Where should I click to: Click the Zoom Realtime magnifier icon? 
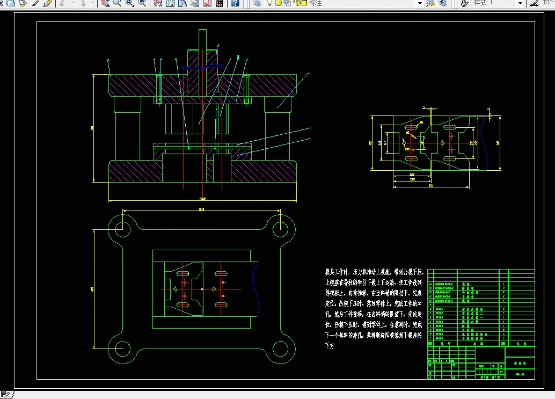pyautogui.click(x=117, y=3)
